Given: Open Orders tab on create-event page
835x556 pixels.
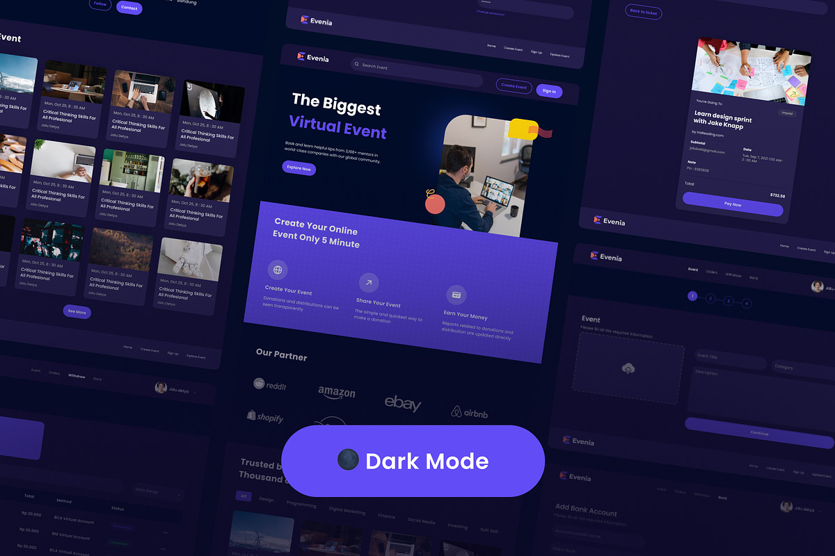Looking at the screenshot, I should click(711, 272).
